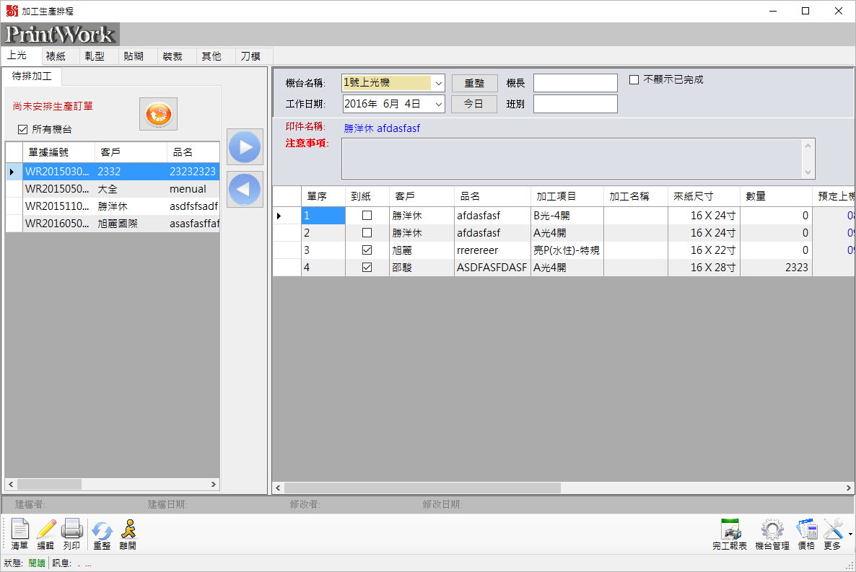
Task: Click the notes area scroll-down arrow
Action: [808, 172]
